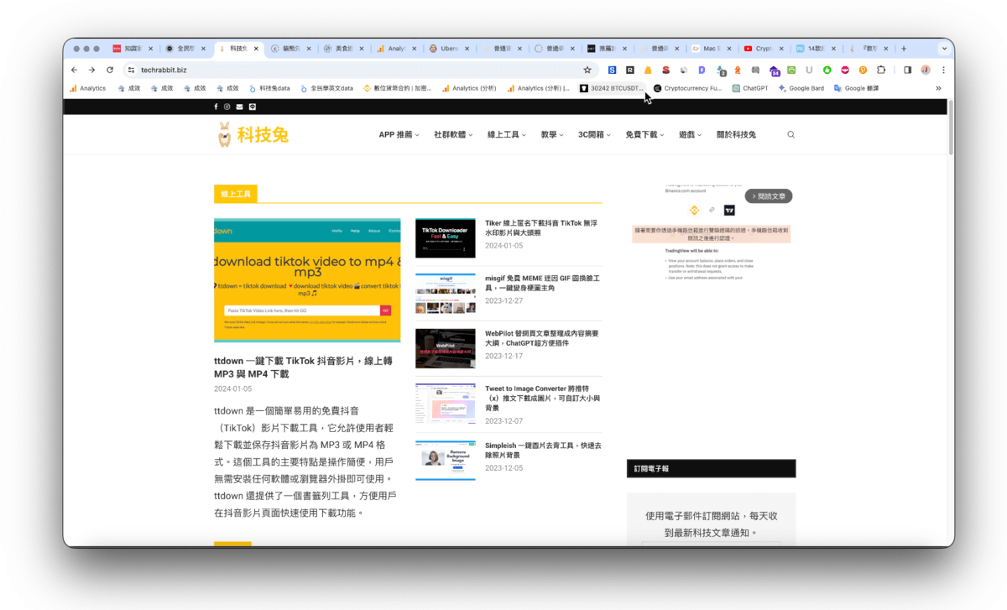Screen dimensions: 1007x610
Task: Open the 關於科技兔 menu item
Action: [736, 134]
